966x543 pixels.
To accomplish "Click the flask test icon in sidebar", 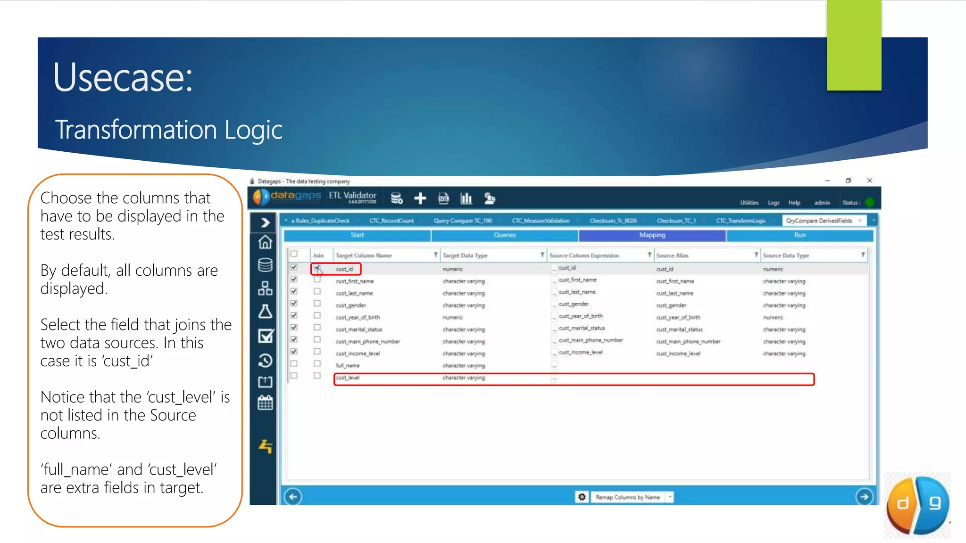I will coord(265,312).
